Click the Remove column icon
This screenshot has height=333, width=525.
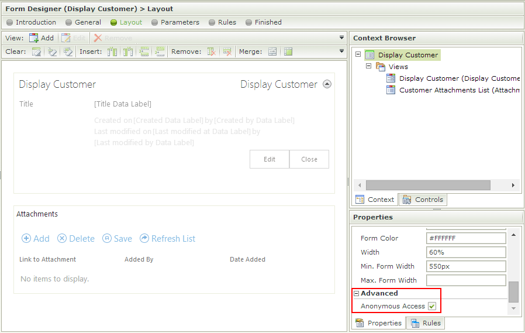point(212,52)
